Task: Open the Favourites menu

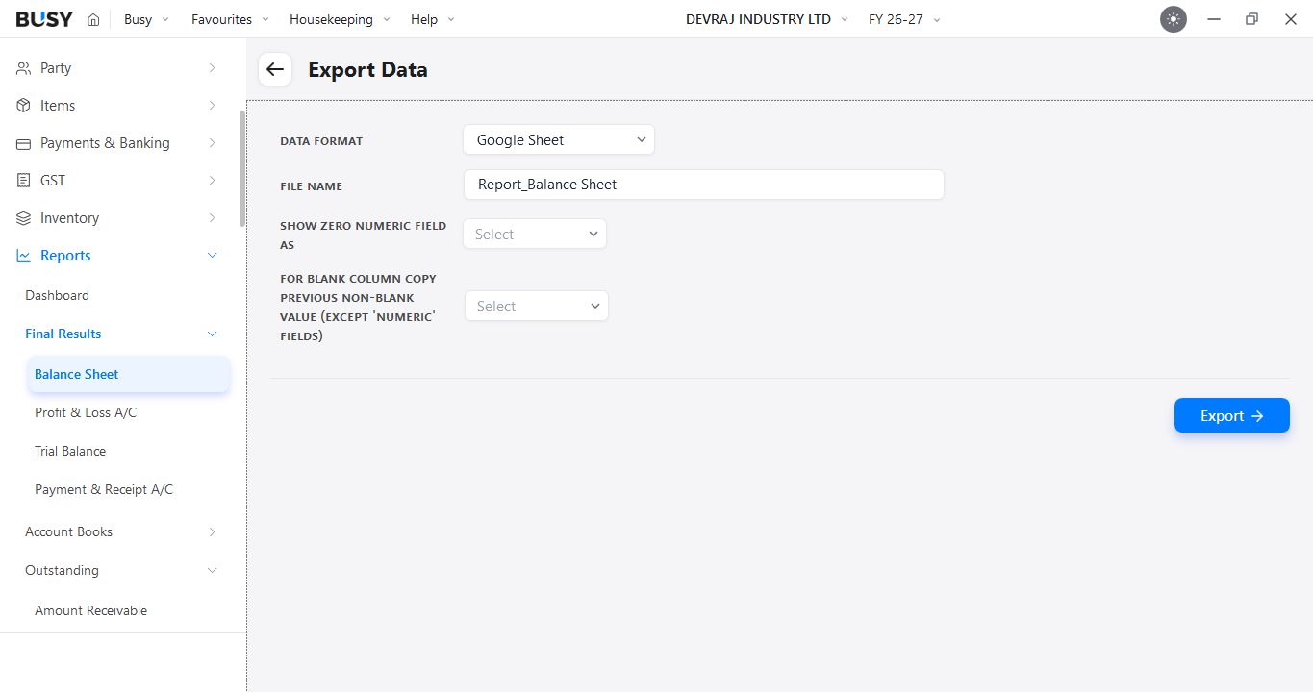Action: (230, 19)
